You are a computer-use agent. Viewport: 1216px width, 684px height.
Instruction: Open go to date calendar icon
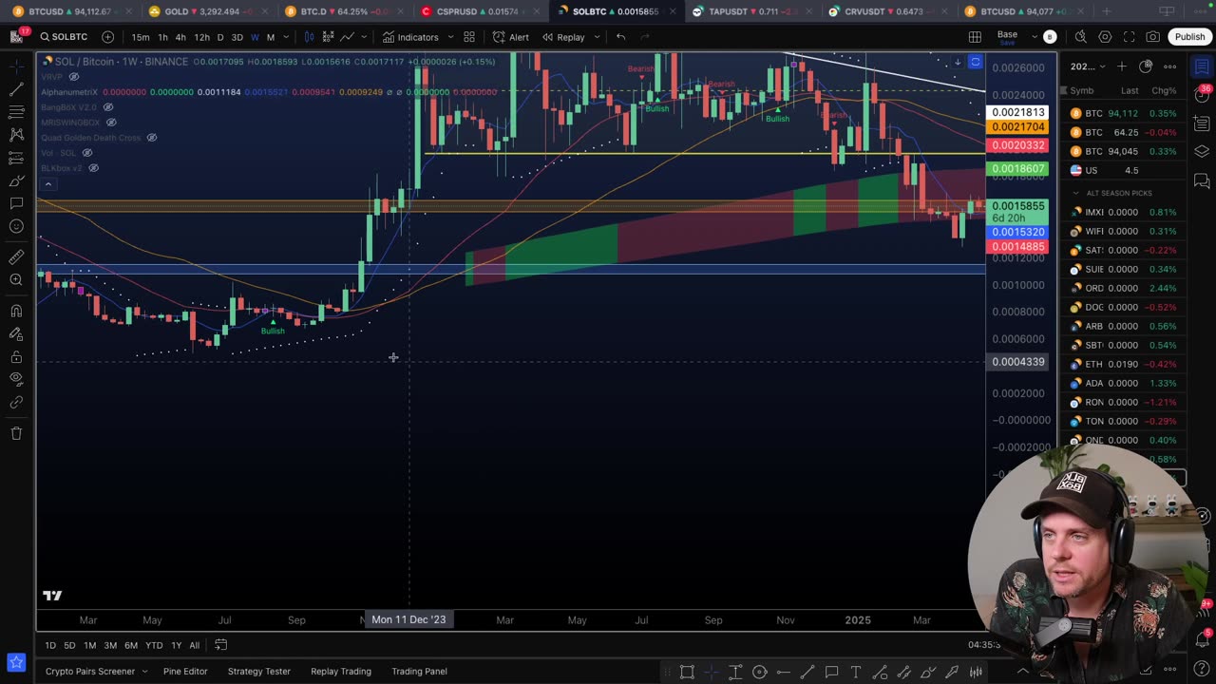pyautogui.click(x=220, y=645)
